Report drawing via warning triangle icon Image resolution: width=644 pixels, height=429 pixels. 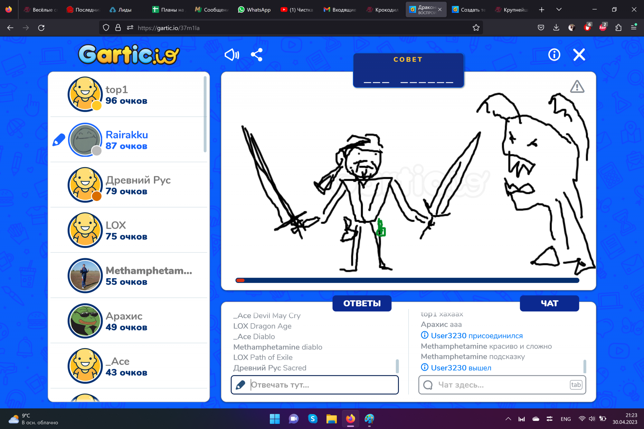click(x=577, y=87)
